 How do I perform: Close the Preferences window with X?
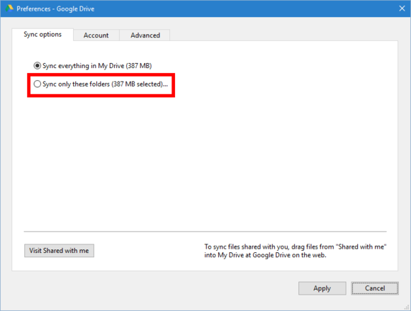[402, 9]
